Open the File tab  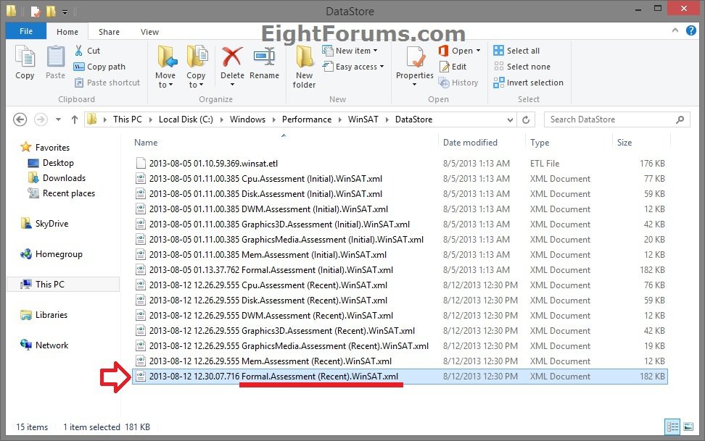(x=26, y=31)
